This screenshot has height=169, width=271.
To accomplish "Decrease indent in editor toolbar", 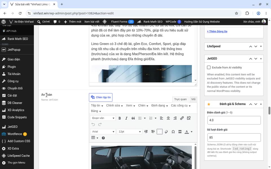I will (x=146, y=132).
